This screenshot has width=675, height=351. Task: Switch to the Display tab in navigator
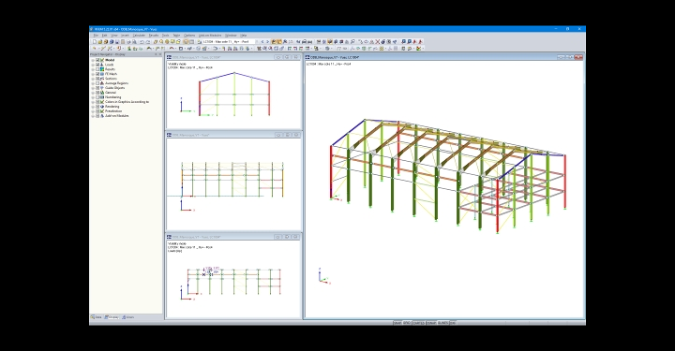click(x=112, y=317)
